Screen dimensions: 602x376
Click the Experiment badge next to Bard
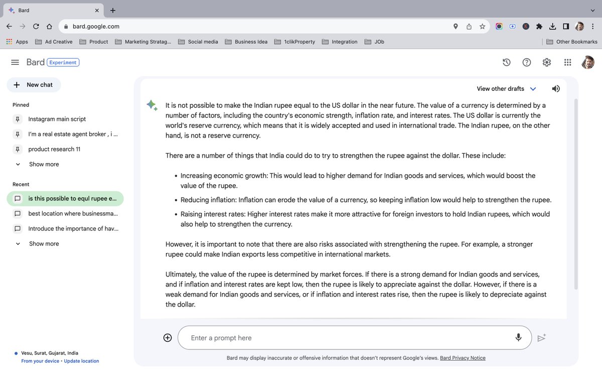coord(63,62)
